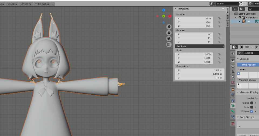Open the Modifiers properties tab icon
The width and height of the screenshot is (259, 136).
coord(233,95)
